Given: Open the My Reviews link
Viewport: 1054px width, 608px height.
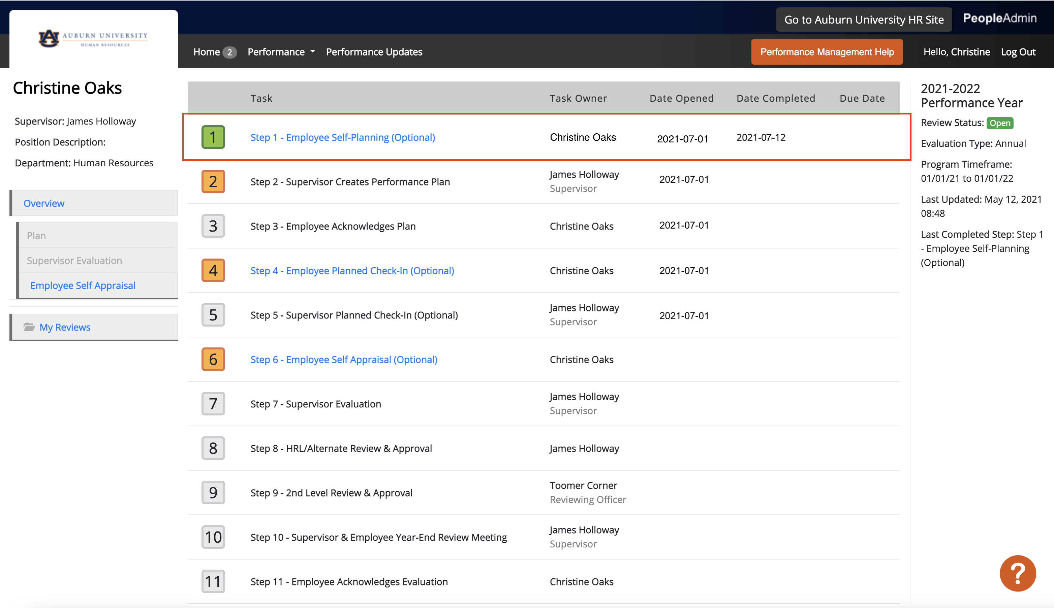Looking at the screenshot, I should click(x=65, y=327).
